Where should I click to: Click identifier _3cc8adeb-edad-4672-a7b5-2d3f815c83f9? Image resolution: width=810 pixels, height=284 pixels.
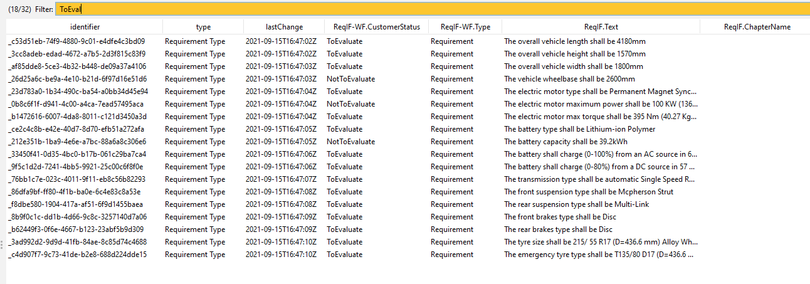point(76,54)
